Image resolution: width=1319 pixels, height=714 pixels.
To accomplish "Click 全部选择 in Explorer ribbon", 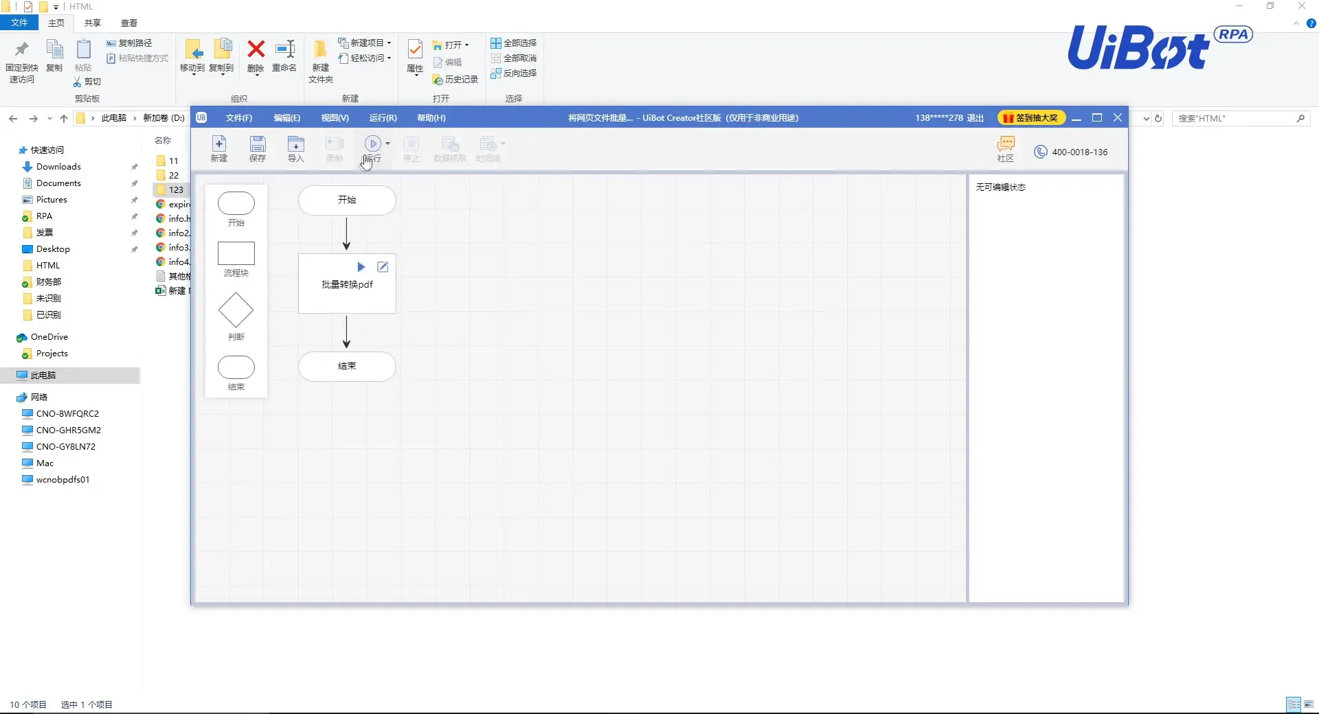I will coord(513,43).
